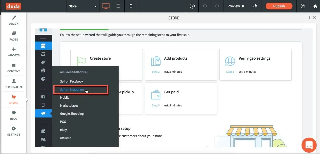
Task: Open the mobile phone icon in store sidebar
Action: coord(43,105)
